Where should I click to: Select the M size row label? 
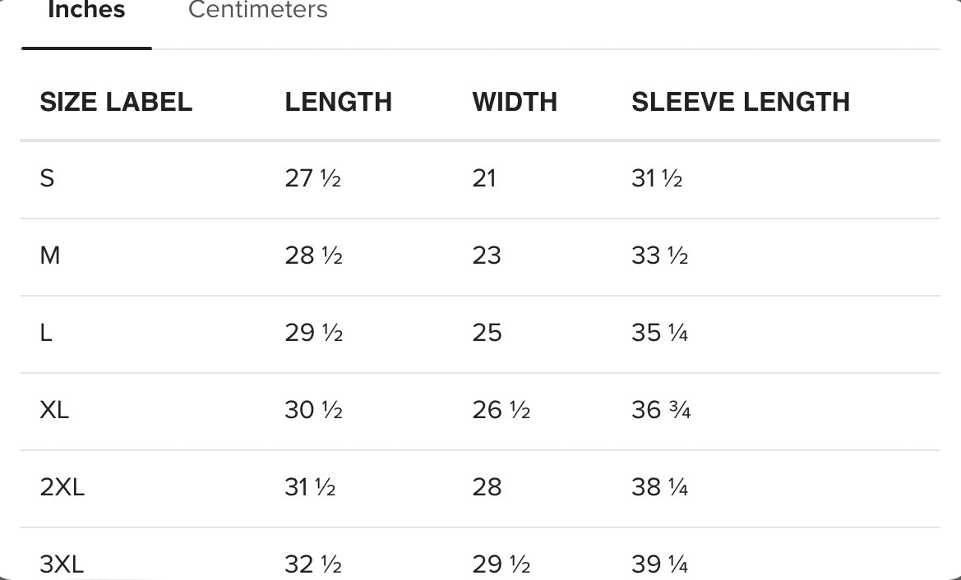pos(50,255)
